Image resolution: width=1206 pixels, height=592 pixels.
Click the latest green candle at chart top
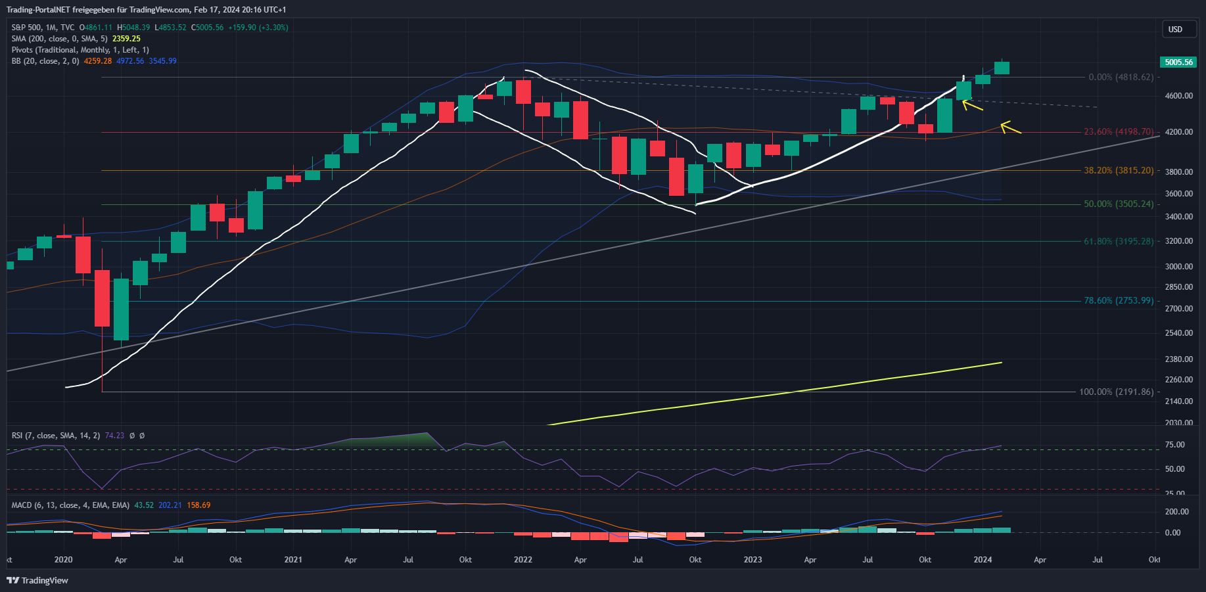pyautogui.click(x=1002, y=68)
